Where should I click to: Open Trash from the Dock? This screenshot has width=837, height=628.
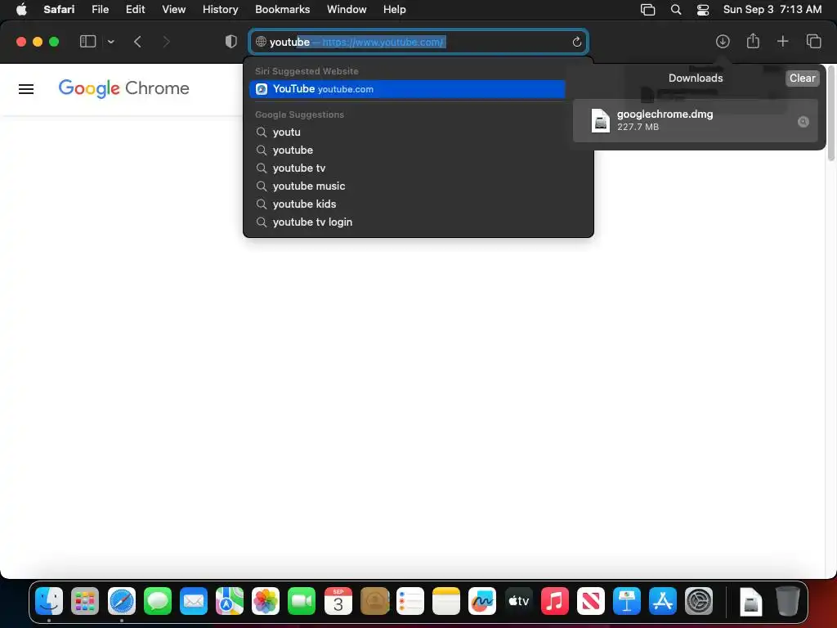787,601
